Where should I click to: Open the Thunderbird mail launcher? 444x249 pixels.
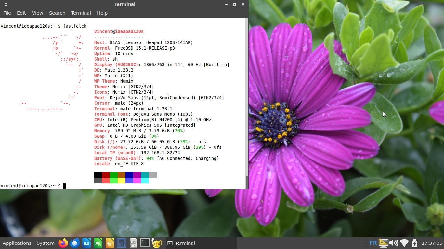tap(75, 243)
